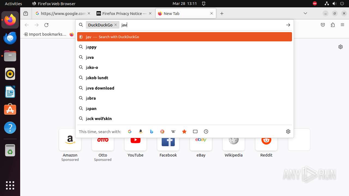The width and height of the screenshot is (349, 196).
Task: Go forward to next page
Action: [37, 25]
